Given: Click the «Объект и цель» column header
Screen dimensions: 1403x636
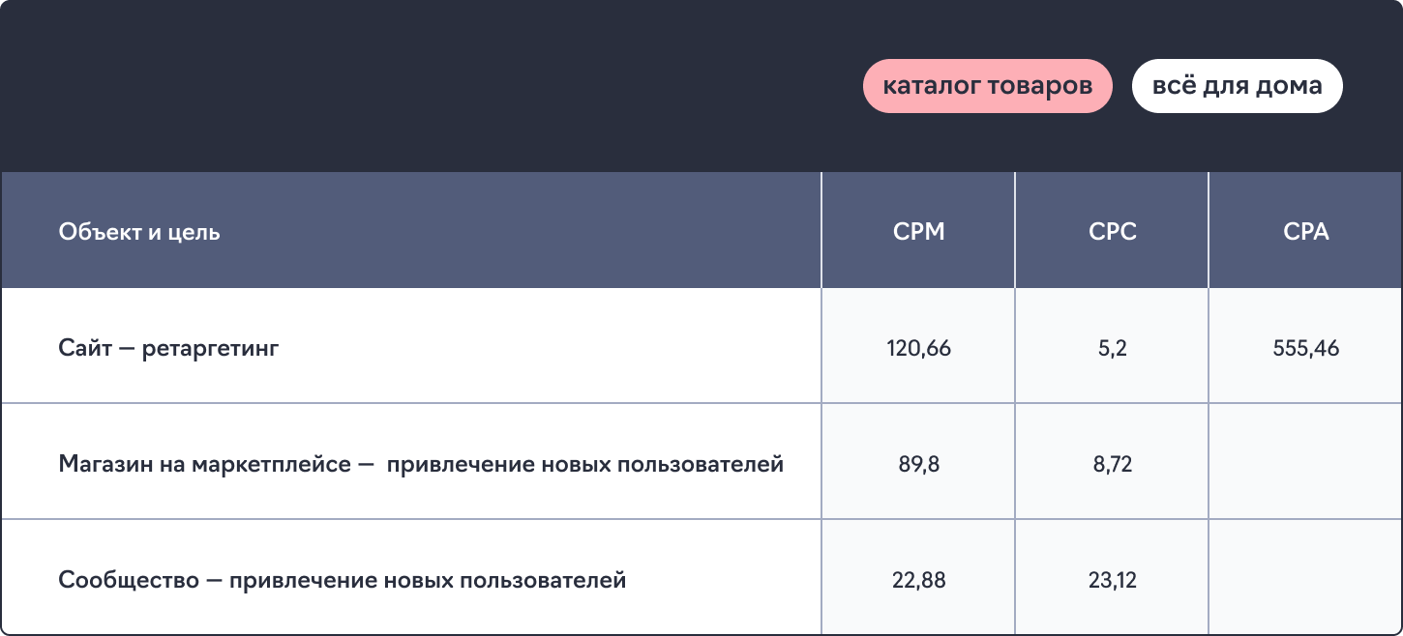Looking at the screenshot, I should (x=139, y=232).
